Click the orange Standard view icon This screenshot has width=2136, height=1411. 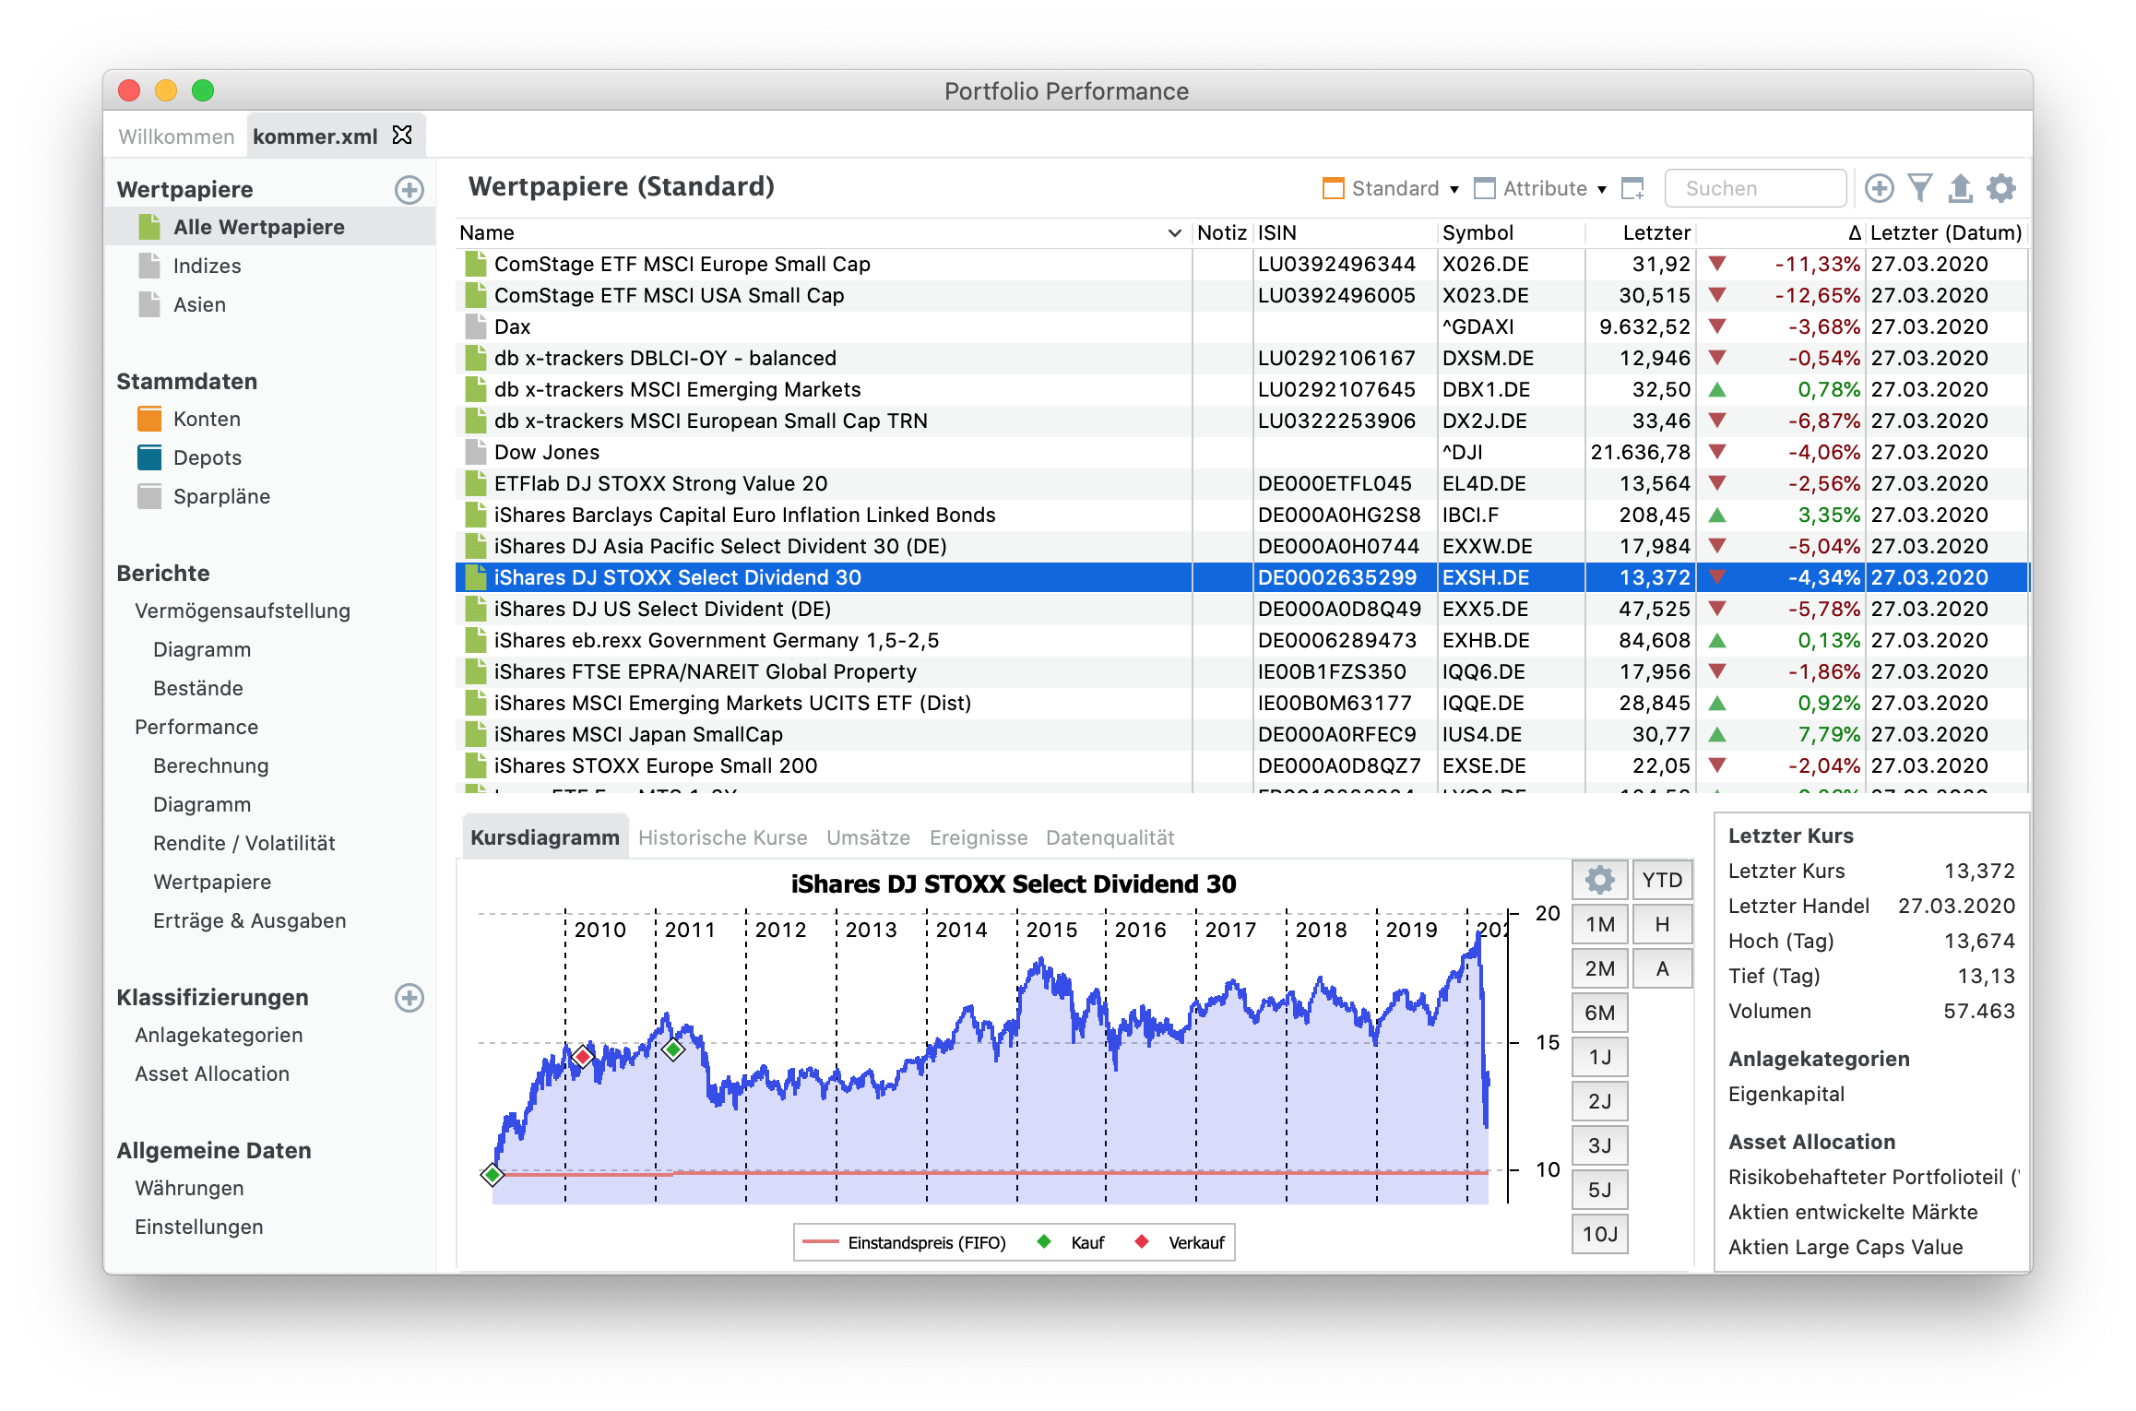coord(1333,188)
